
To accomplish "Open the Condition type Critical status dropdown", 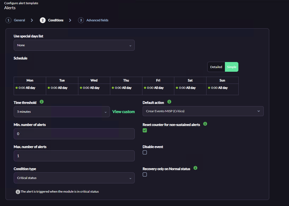I will [74, 178].
